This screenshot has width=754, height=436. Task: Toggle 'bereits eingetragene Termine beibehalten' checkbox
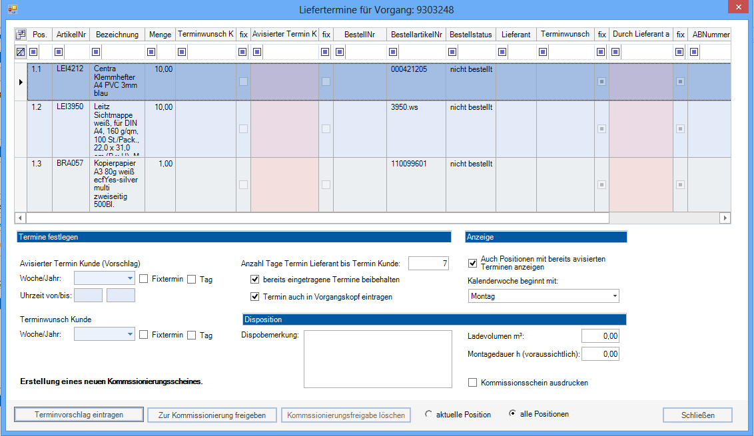click(255, 280)
